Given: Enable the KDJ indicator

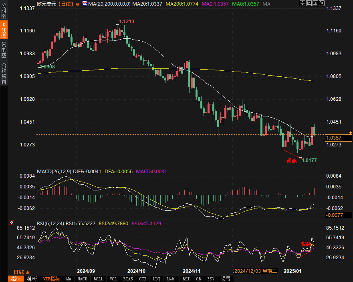Looking at the screenshot, I should click(157, 279).
